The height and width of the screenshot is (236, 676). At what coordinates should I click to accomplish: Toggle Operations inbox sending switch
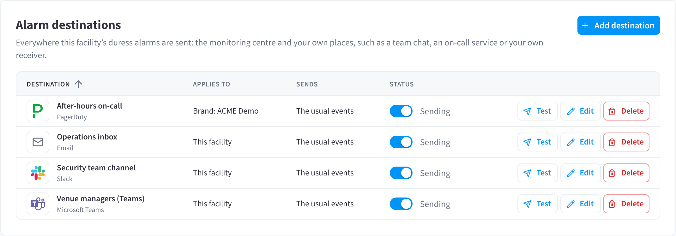pyautogui.click(x=401, y=142)
